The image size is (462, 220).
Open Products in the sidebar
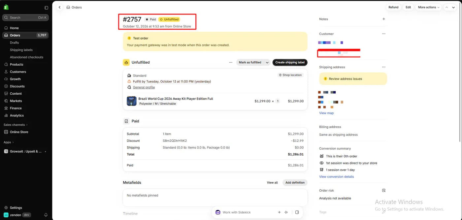click(16, 64)
